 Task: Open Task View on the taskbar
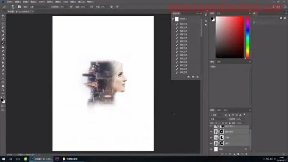tap(18, 159)
